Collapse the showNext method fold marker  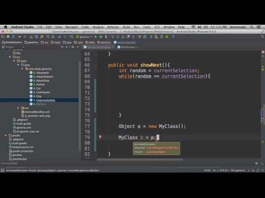[96, 65]
